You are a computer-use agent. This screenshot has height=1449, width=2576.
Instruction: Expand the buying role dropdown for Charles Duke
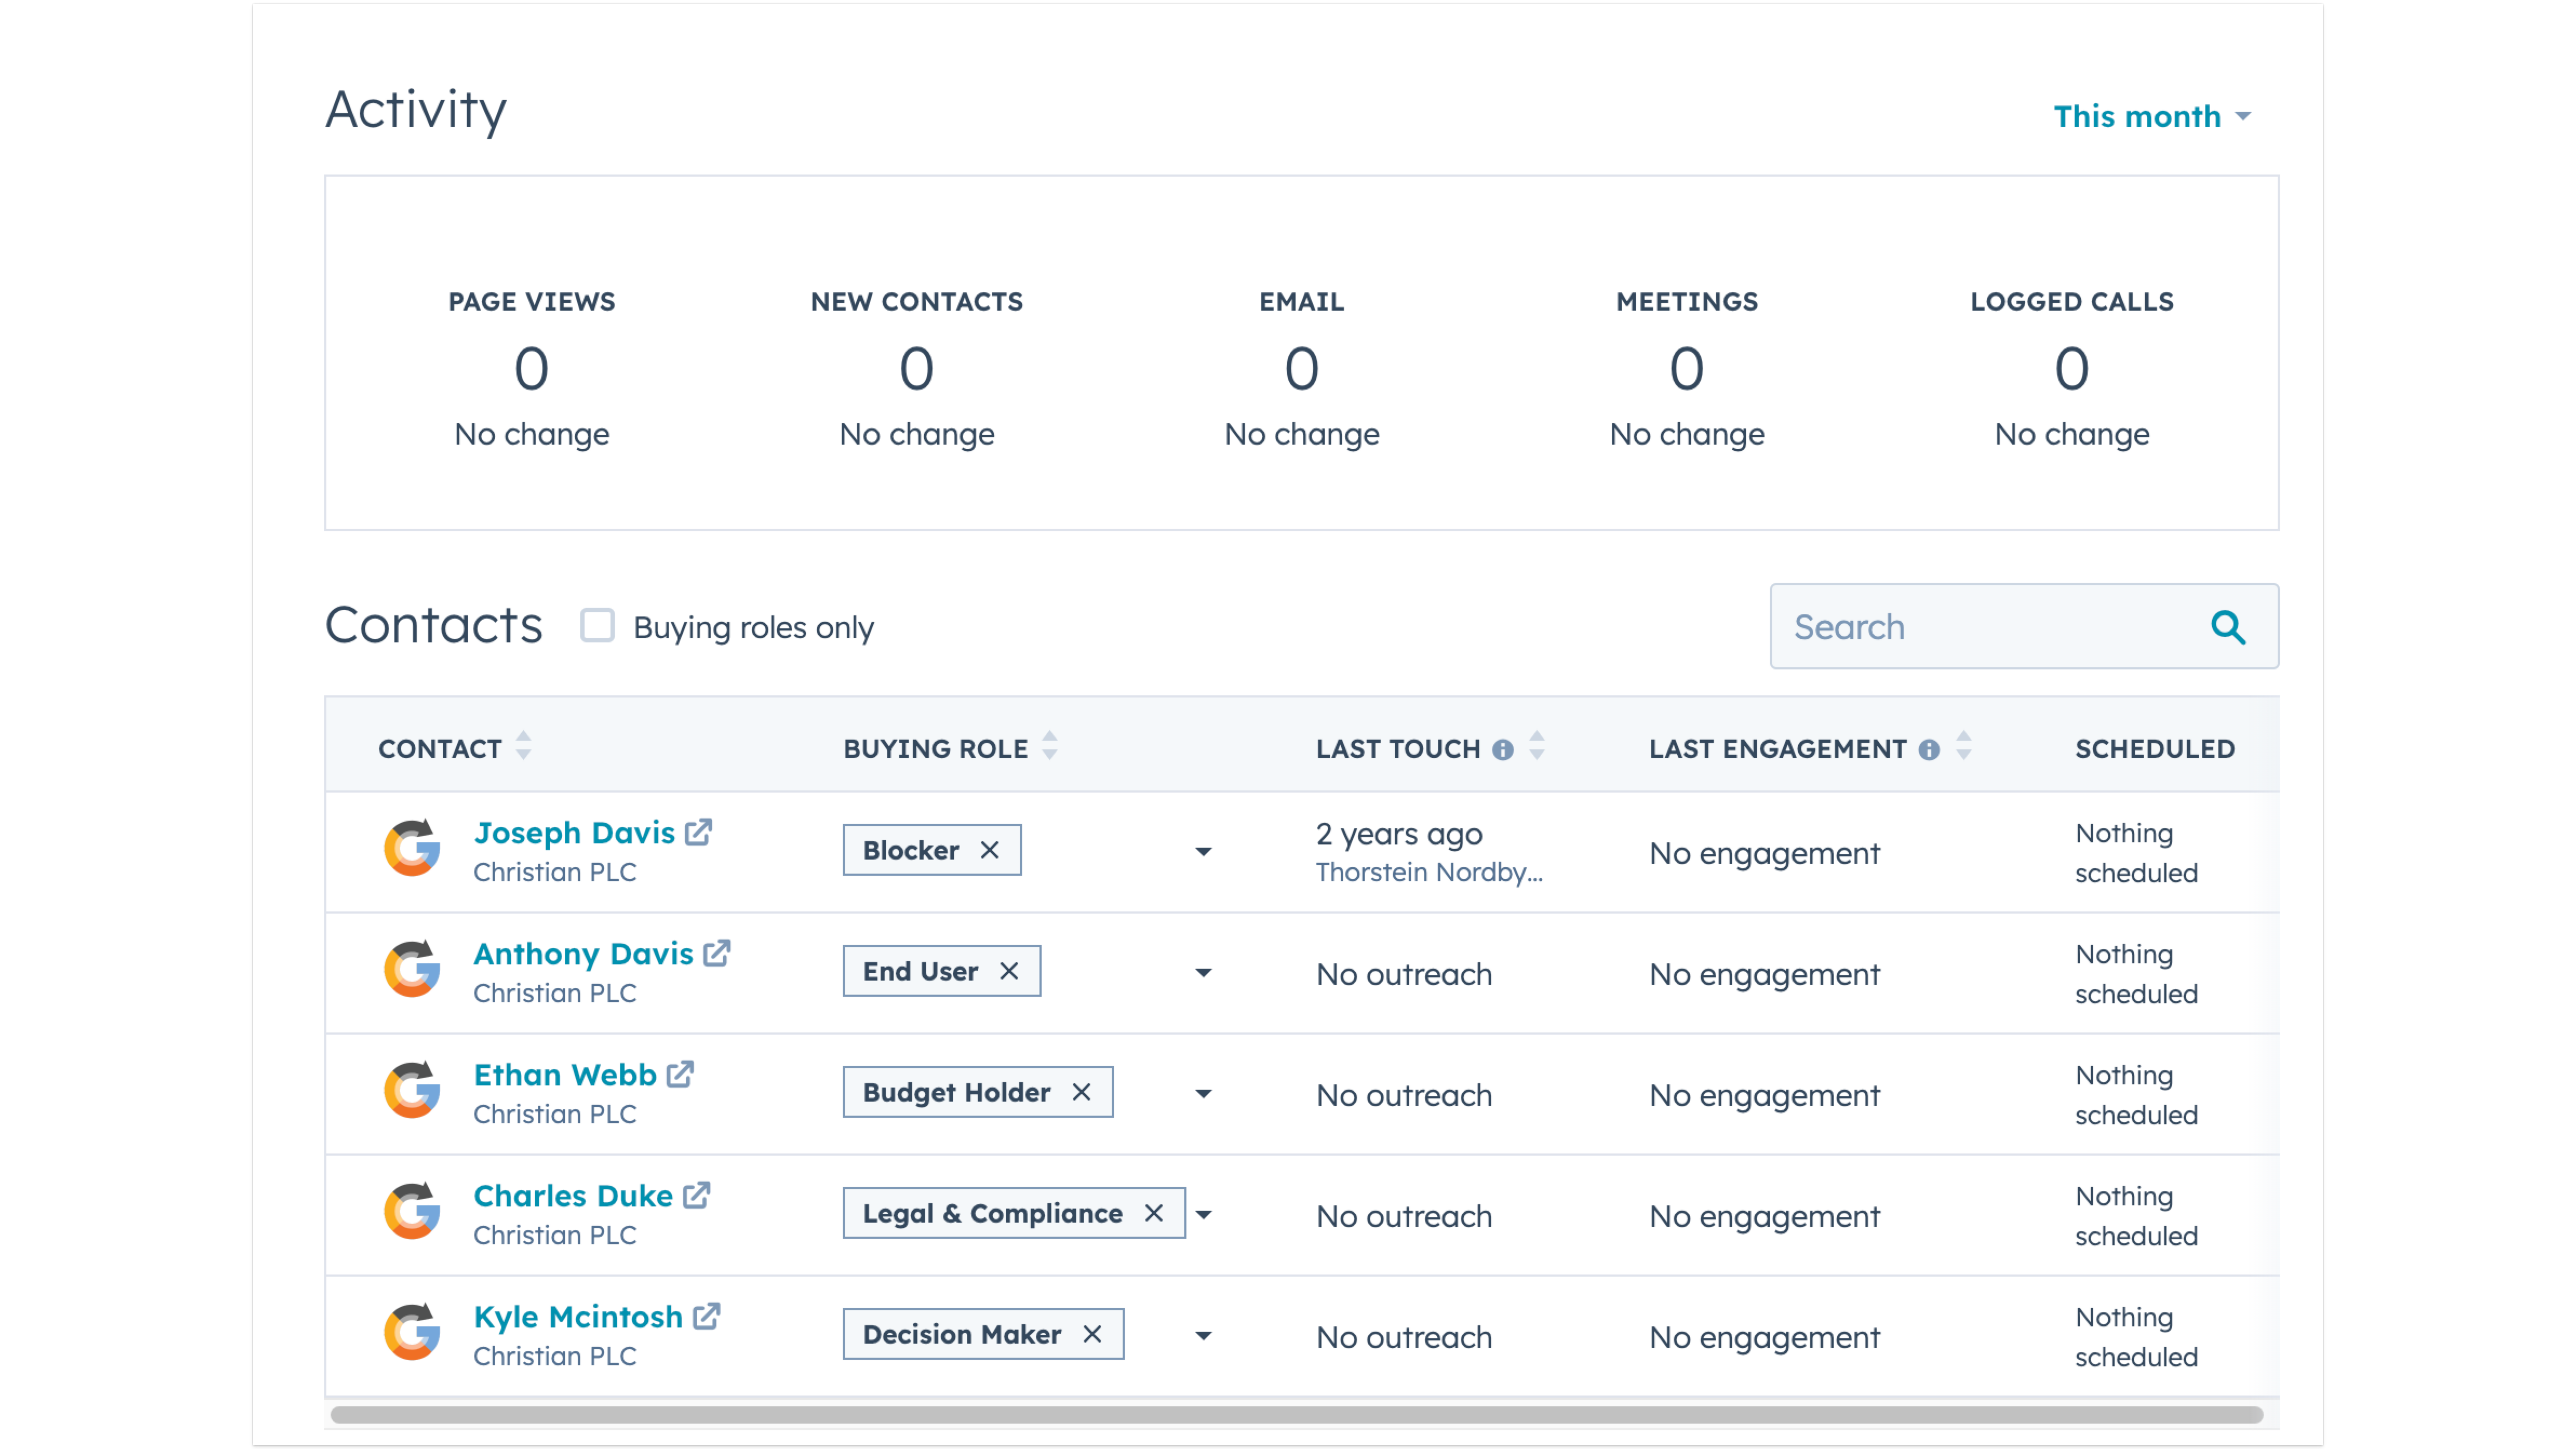pos(1204,1214)
